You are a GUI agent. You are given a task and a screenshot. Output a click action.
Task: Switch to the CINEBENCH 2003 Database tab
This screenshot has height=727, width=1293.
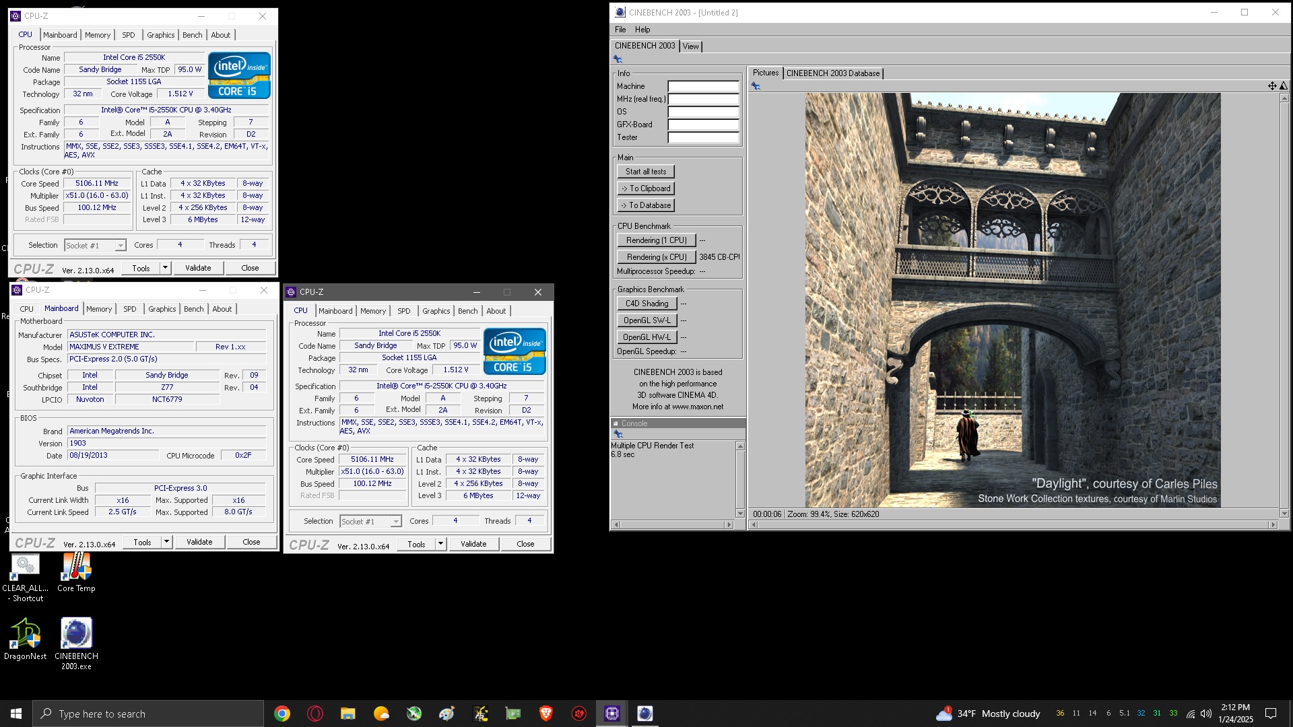click(x=833, y=73)
